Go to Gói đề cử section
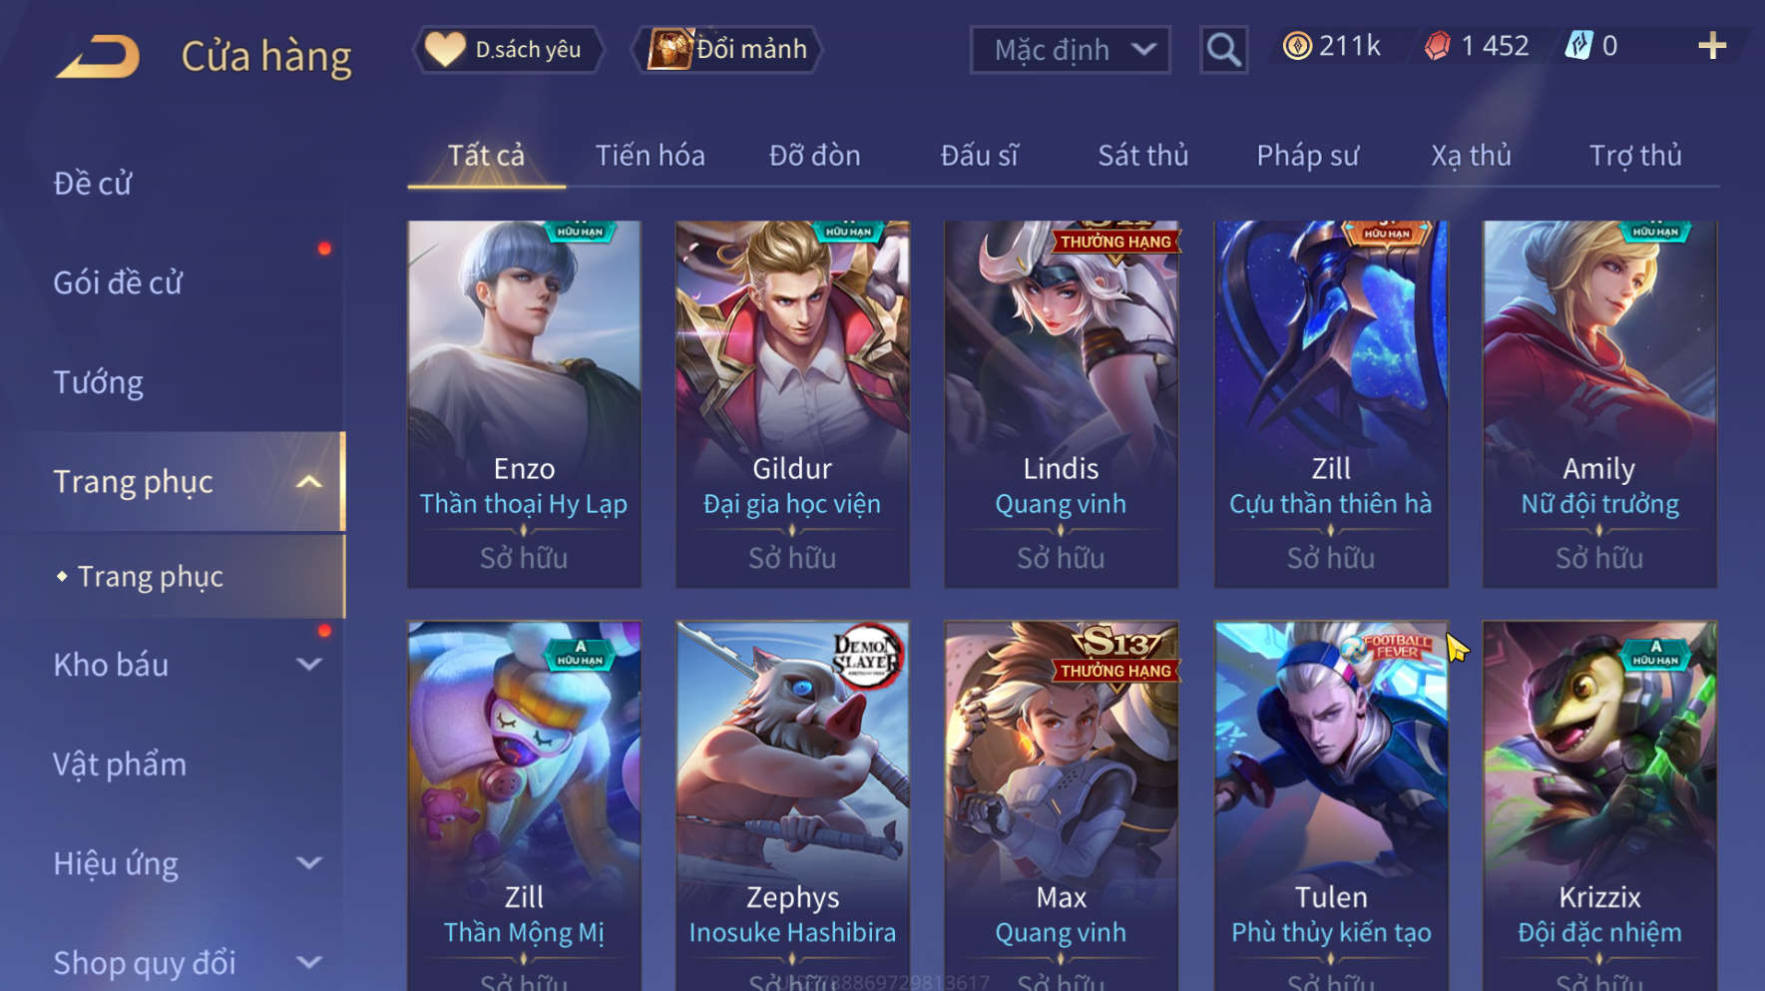Image resolution: width=1765 pixels, height=991 pixels. (118, 282)
